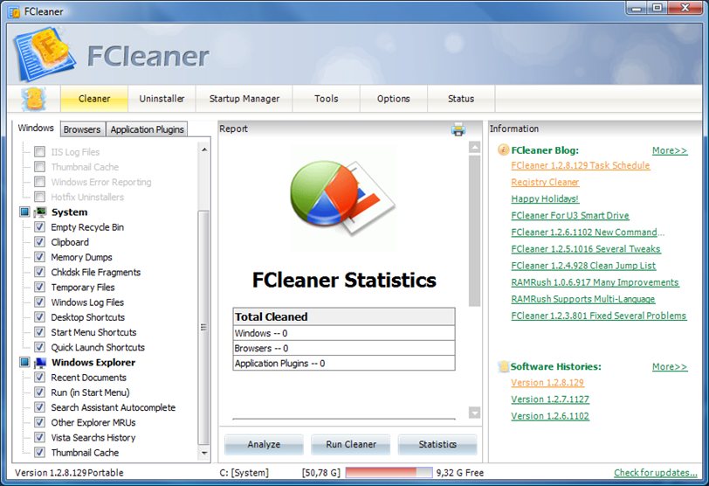This screenshot has width=709, height=486.
Task: Click the 'Application Plugins -- 0' table row
Action: pos(344,364)
